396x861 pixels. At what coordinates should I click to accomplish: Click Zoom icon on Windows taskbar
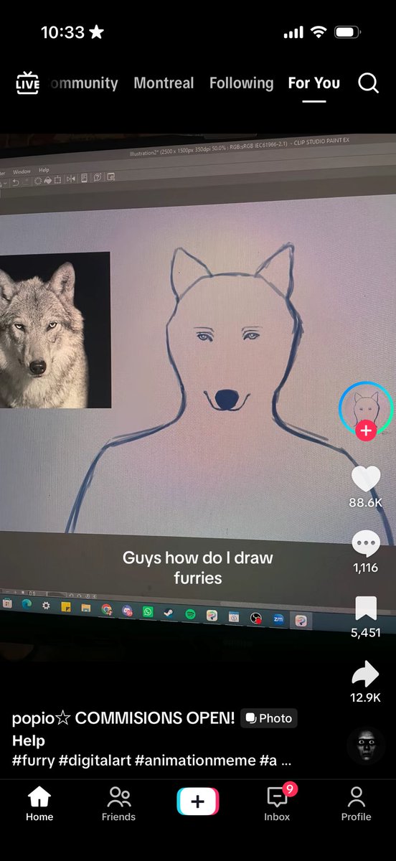point(278,619)
